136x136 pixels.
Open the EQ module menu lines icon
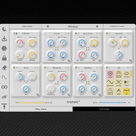coord(128,68)
